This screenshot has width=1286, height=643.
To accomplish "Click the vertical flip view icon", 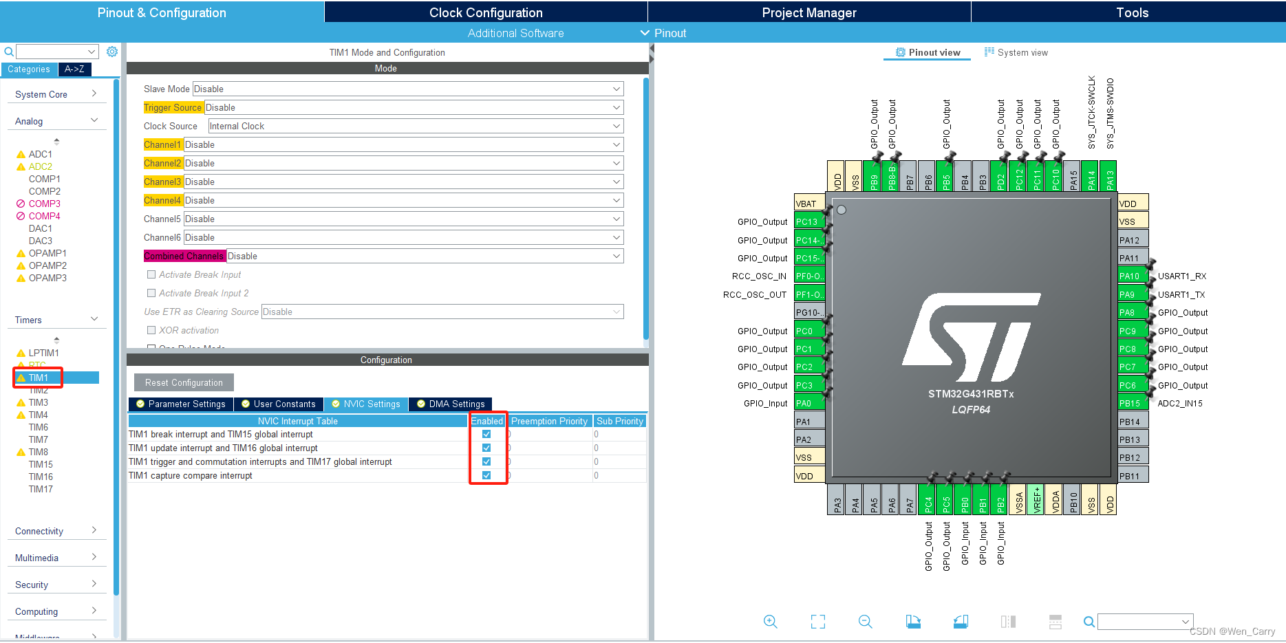I will coord(1008,622).
